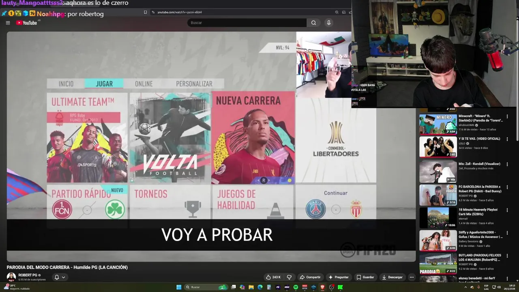
Task: Open more options for Stiffy y Agusfortnite2008
Action: coord(507,233)
